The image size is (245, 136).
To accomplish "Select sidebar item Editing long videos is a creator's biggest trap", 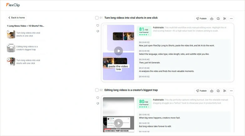I will pos(27,48).
